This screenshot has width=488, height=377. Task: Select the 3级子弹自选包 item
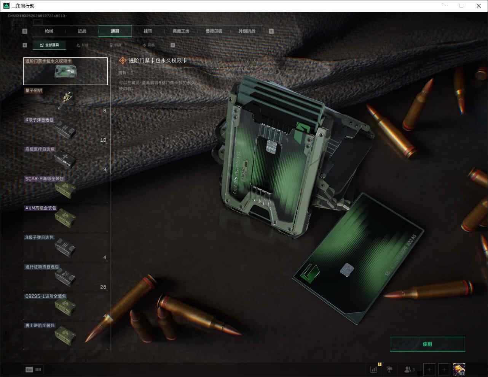tap(65, 247)
